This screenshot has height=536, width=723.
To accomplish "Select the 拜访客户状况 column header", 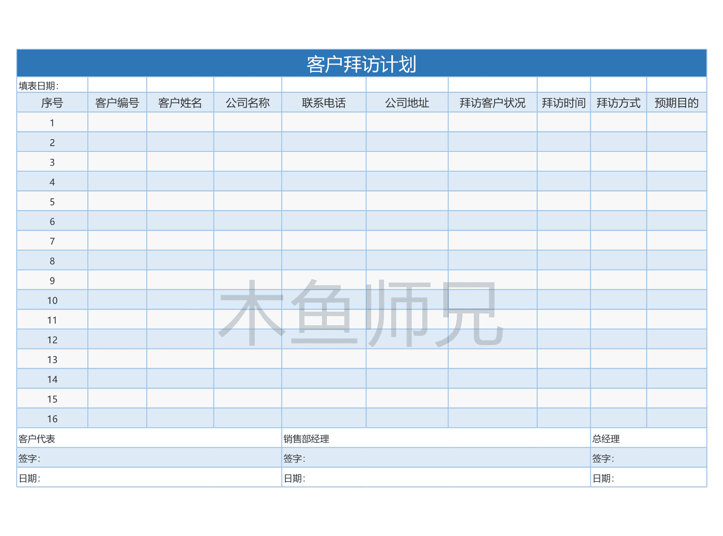I will pos(492,102).
